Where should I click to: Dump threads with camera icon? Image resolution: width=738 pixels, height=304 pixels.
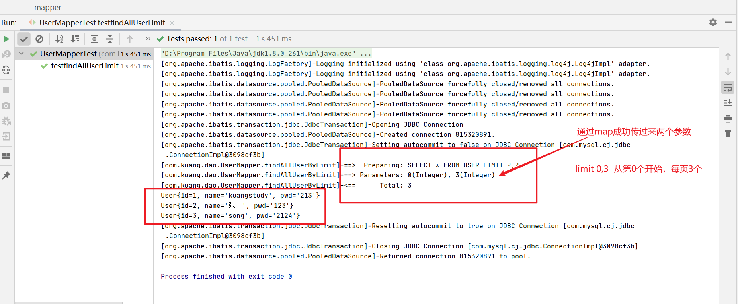pyautogui.click(x=6, y=105)
